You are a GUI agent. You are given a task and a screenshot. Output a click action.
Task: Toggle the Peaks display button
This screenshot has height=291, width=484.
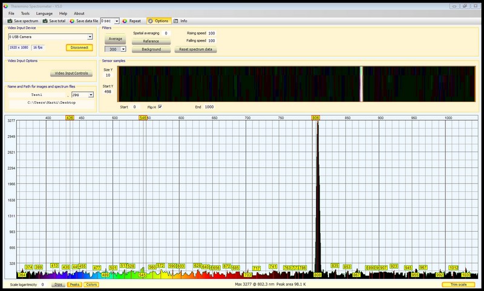point(74,284)
